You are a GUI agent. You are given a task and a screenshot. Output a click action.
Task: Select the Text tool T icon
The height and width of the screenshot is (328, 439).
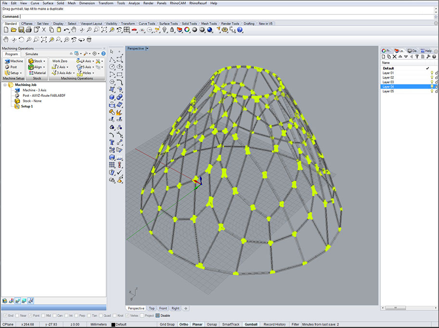[x=112, y=142]
